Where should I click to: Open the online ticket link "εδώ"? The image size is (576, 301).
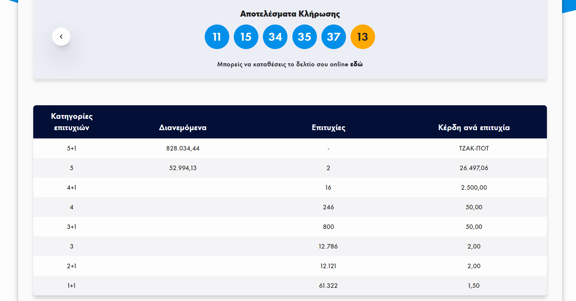point(356,64)
